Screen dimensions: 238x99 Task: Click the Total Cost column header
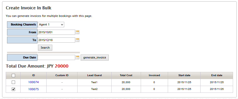tap(126, 75)
